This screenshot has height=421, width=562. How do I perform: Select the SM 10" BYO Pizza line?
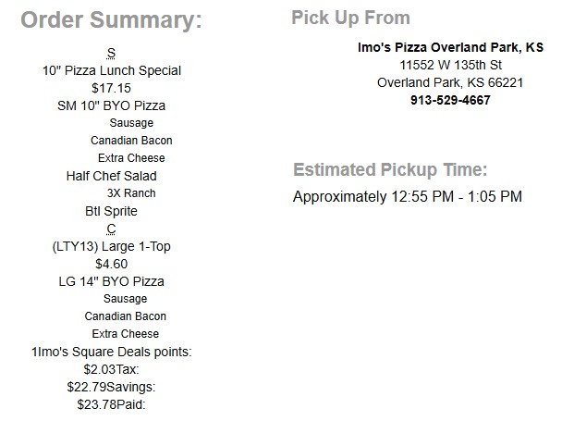coord(111,105)
